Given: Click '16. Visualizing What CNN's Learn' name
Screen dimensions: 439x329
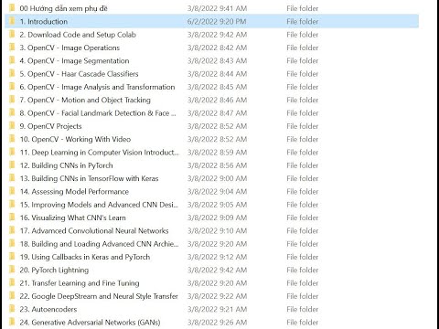Looking at the screenshot, I should [73, 218].
